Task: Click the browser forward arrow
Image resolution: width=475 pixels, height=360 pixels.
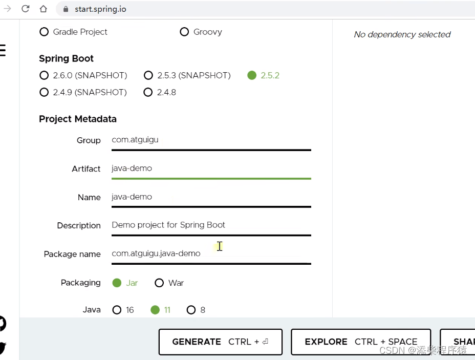Action: pos(7,9)
